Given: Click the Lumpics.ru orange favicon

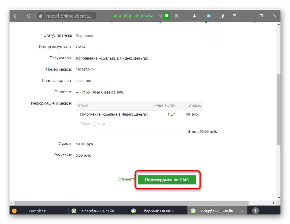Looking at the screenshot, I should tap(14, 211).
